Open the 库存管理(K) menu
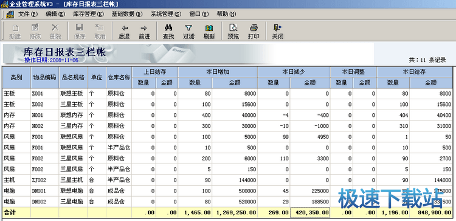Viewport: 456px width, 221px height. coord(88,14)
